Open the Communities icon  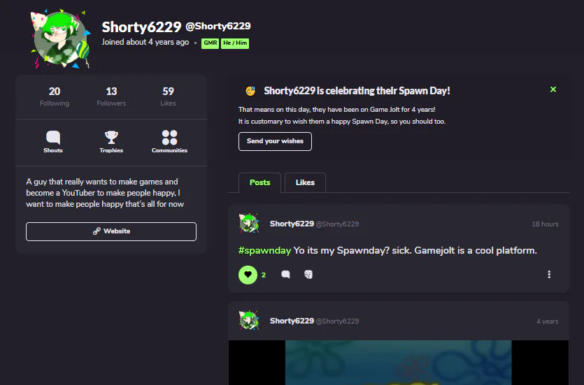point(169,137)
